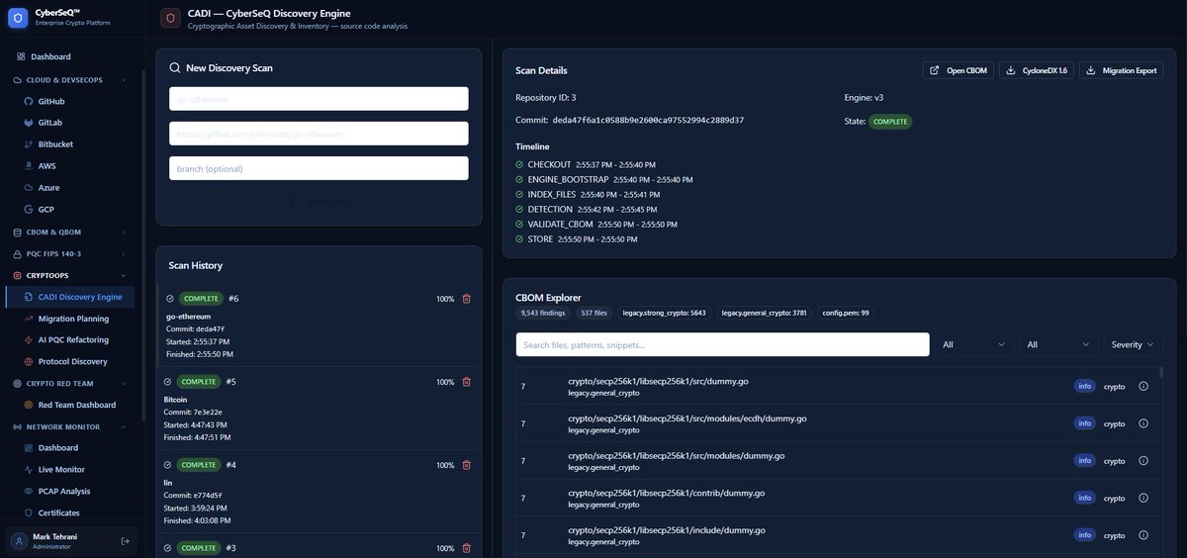Click info icon for include/dummy.go row
1187x558 pixels.
point(1143,535)
